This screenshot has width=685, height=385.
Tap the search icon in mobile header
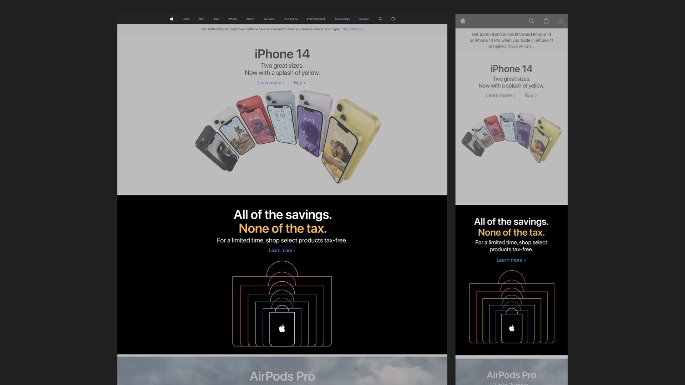[531, 21]
